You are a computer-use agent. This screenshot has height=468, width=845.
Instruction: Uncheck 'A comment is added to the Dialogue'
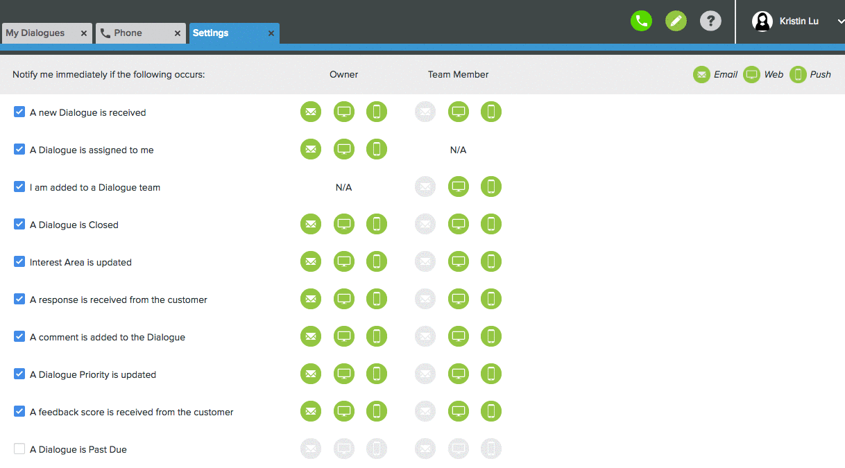(19, 336)
